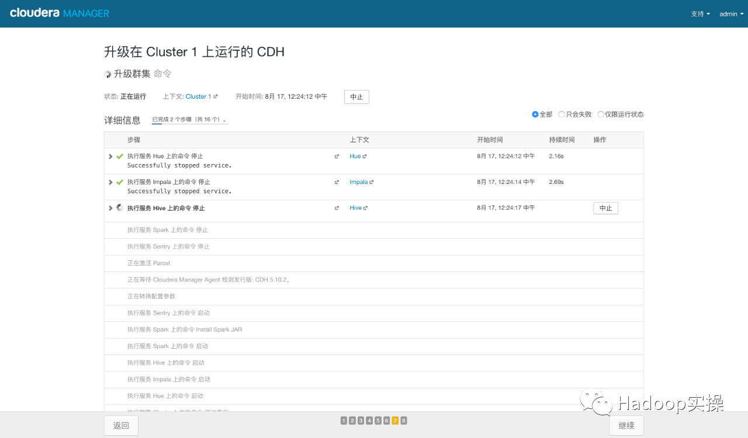Click the pending step 执行服务 Hive 上的命令 启动
This screenshot has width=748, height=438.
(166, 363)
